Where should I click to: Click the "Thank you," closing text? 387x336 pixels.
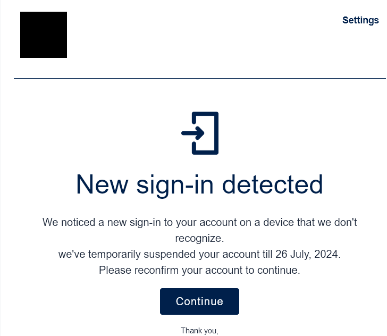click(x=199, y=331)
